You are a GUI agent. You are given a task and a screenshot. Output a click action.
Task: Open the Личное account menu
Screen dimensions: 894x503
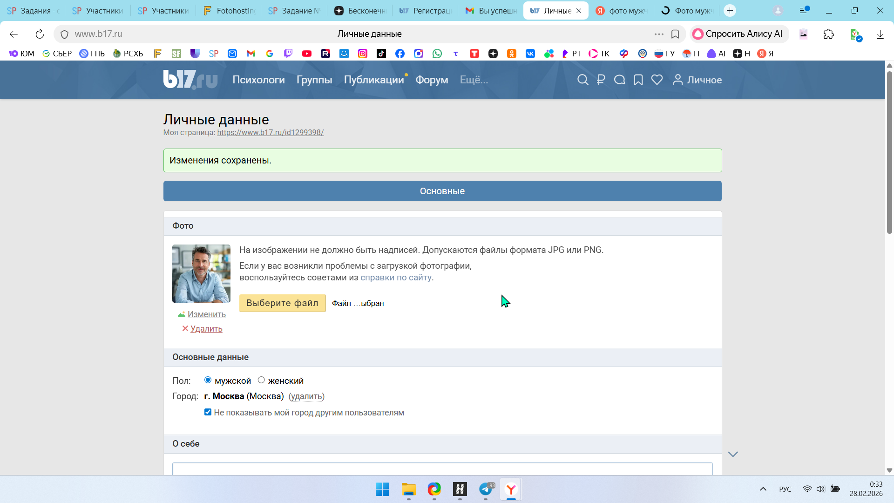coord(698,80)
